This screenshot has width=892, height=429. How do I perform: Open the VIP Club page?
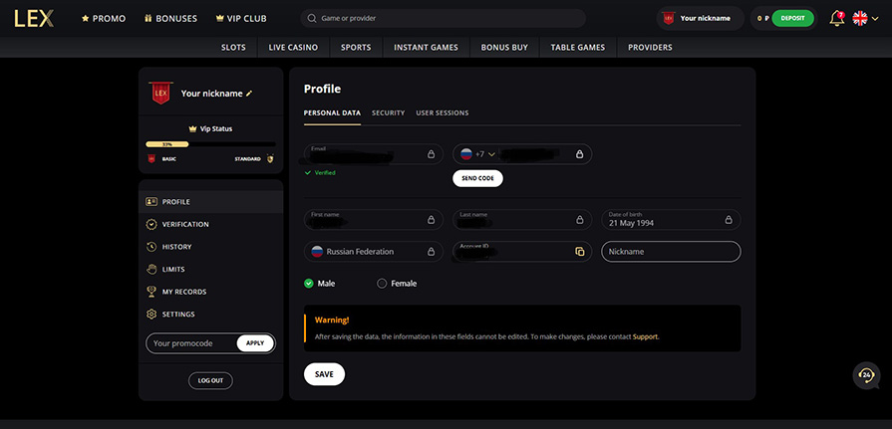(x=241, y=18)
